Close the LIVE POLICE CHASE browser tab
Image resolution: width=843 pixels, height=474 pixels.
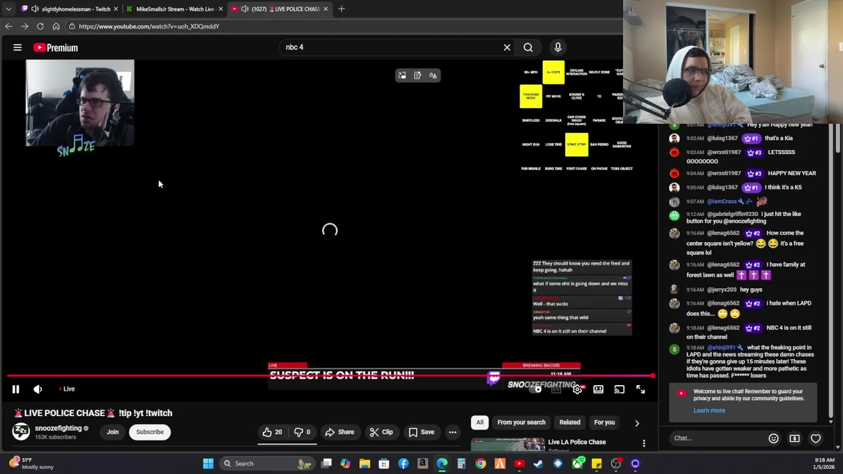(x=325, y=9)
